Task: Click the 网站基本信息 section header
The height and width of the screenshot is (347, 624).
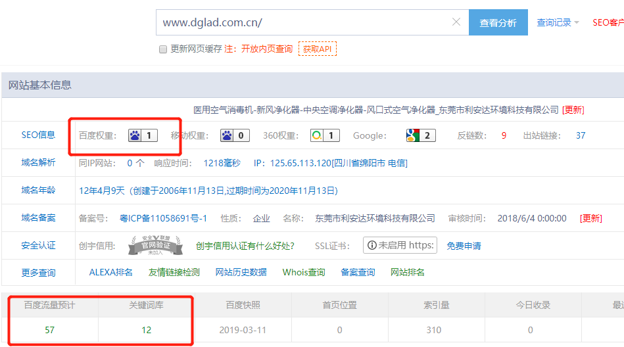Action: coord(40,85)
